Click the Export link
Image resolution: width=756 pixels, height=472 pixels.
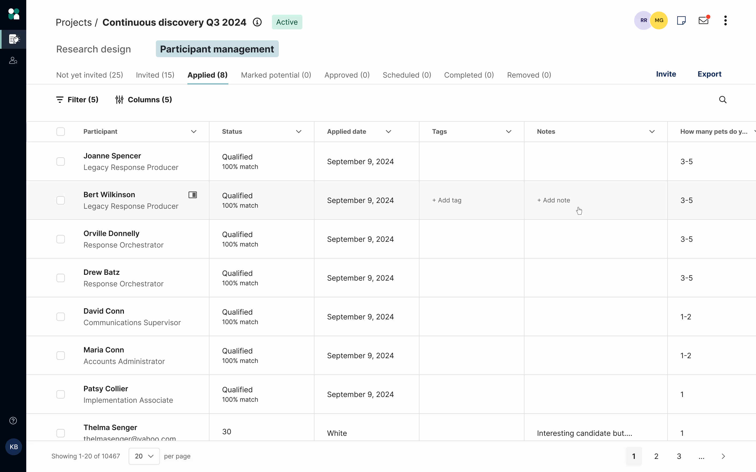[709, 74]
